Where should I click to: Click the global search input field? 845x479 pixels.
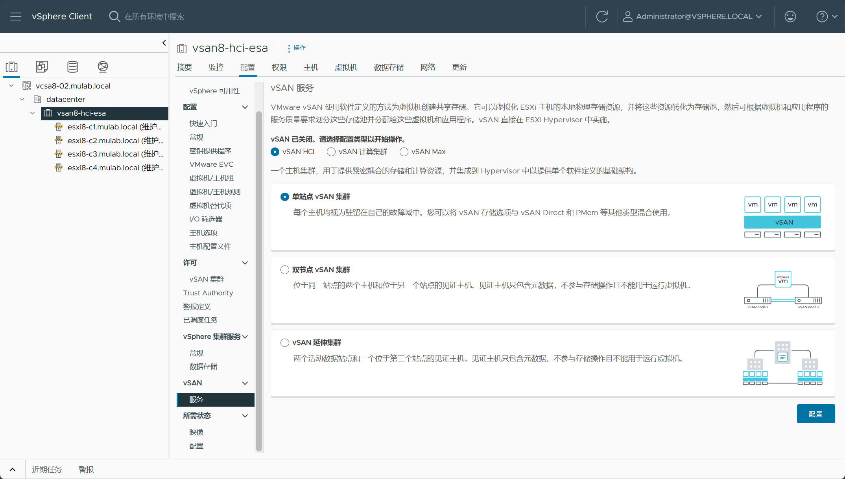click(154, 17)
